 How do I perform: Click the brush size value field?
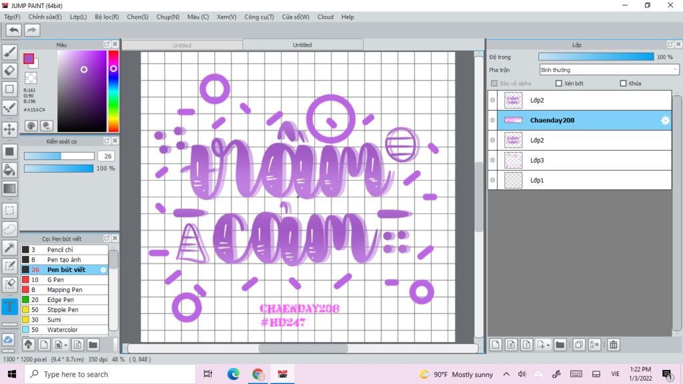point(107,156)
